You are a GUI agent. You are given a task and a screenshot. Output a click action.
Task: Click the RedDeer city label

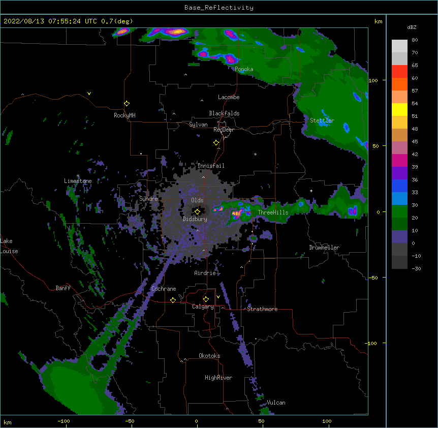pyautogui.click(x=224, y=130)
